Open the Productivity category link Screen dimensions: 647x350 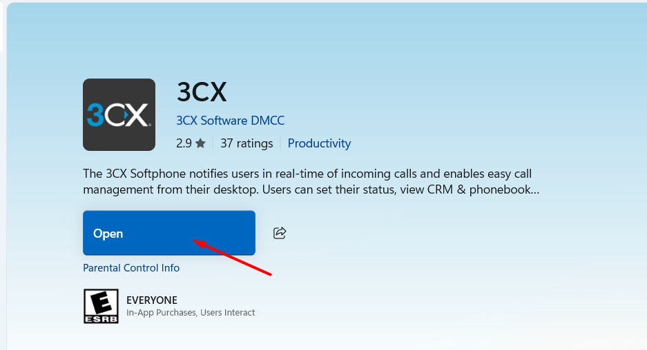[x=319, y=143]
